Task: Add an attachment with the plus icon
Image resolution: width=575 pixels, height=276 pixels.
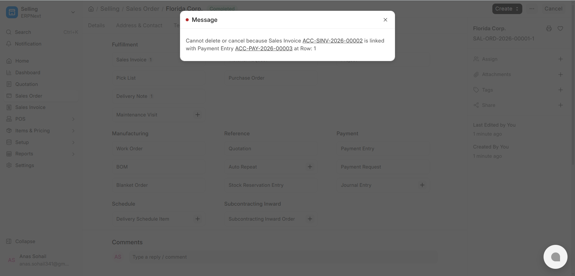Action: click(561, 74)
